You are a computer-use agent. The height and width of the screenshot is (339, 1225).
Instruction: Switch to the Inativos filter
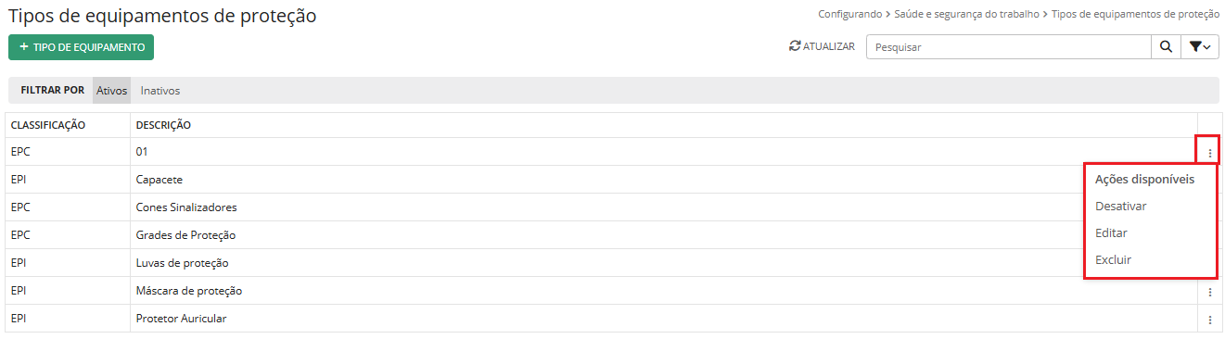(160, 91)
